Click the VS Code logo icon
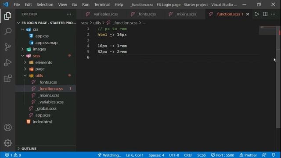 (6, 4)
